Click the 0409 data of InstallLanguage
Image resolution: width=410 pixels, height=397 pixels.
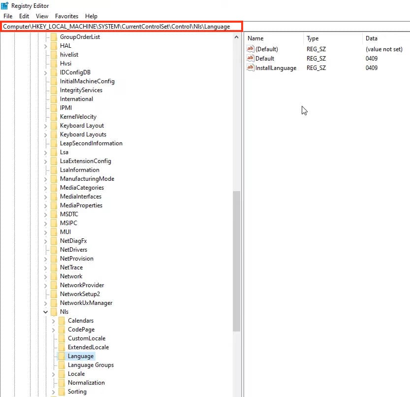[372, 68]
